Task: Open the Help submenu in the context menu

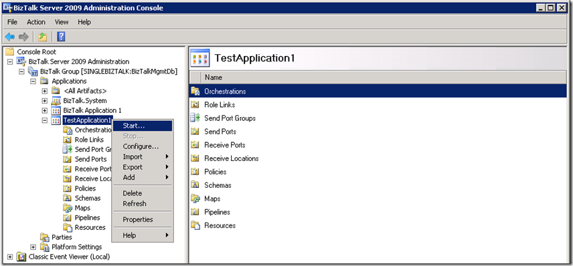Action: click(x=143, y=236)
